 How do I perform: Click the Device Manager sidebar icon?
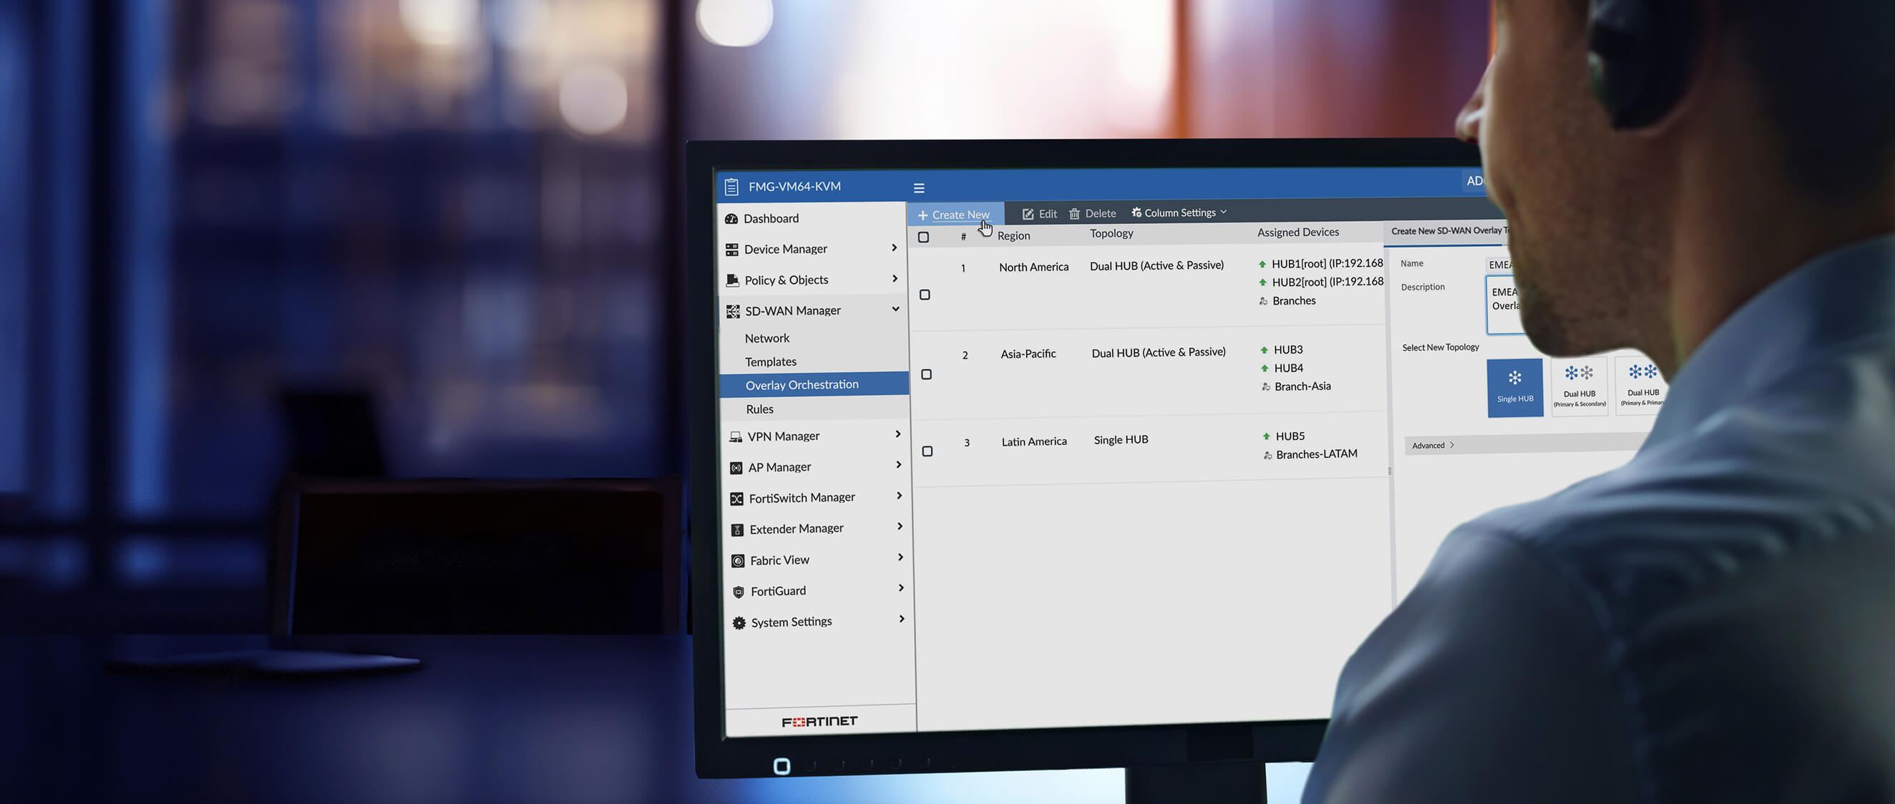coord(732,250)
